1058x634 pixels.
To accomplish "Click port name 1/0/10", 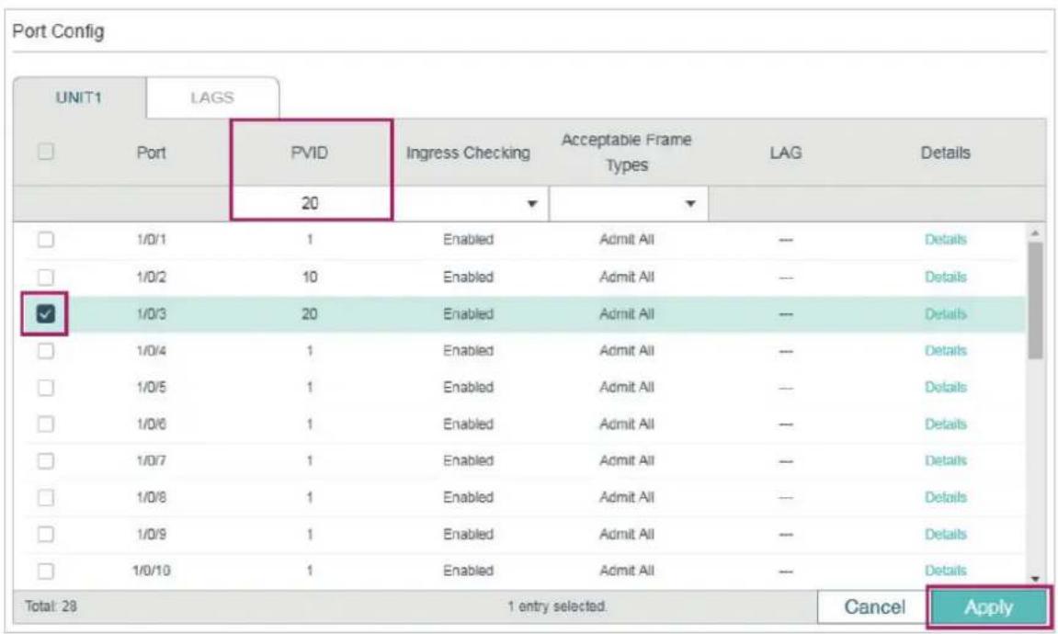I will coord(151,571).
